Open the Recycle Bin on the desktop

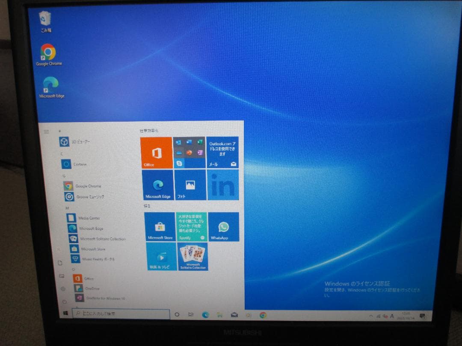(x=44, y=19)
